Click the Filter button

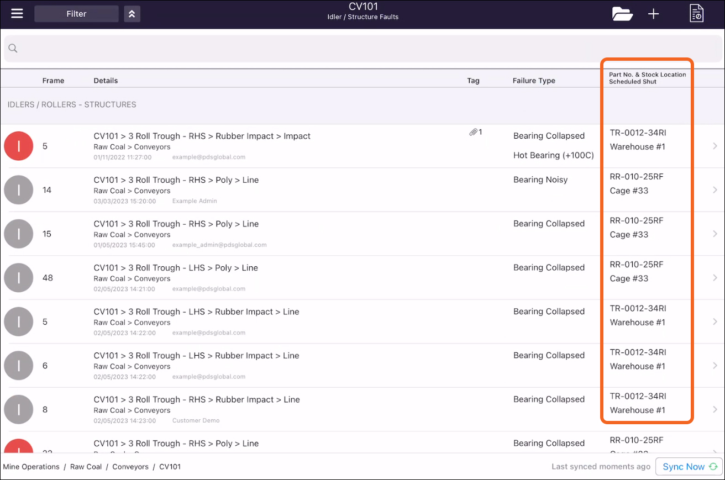click(76, 14)
